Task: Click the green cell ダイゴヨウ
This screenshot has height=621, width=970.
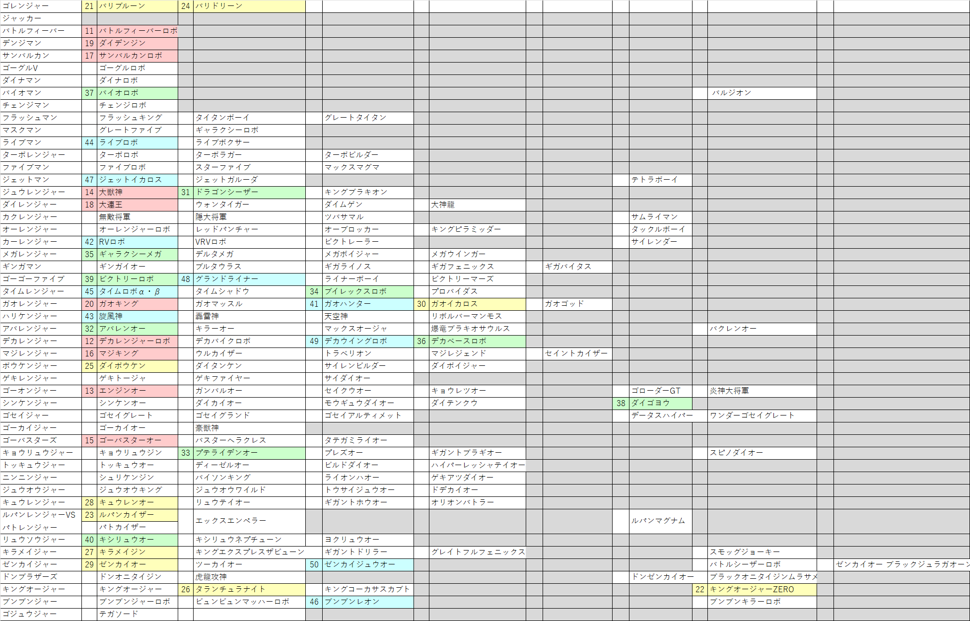Action: (660, 403)
